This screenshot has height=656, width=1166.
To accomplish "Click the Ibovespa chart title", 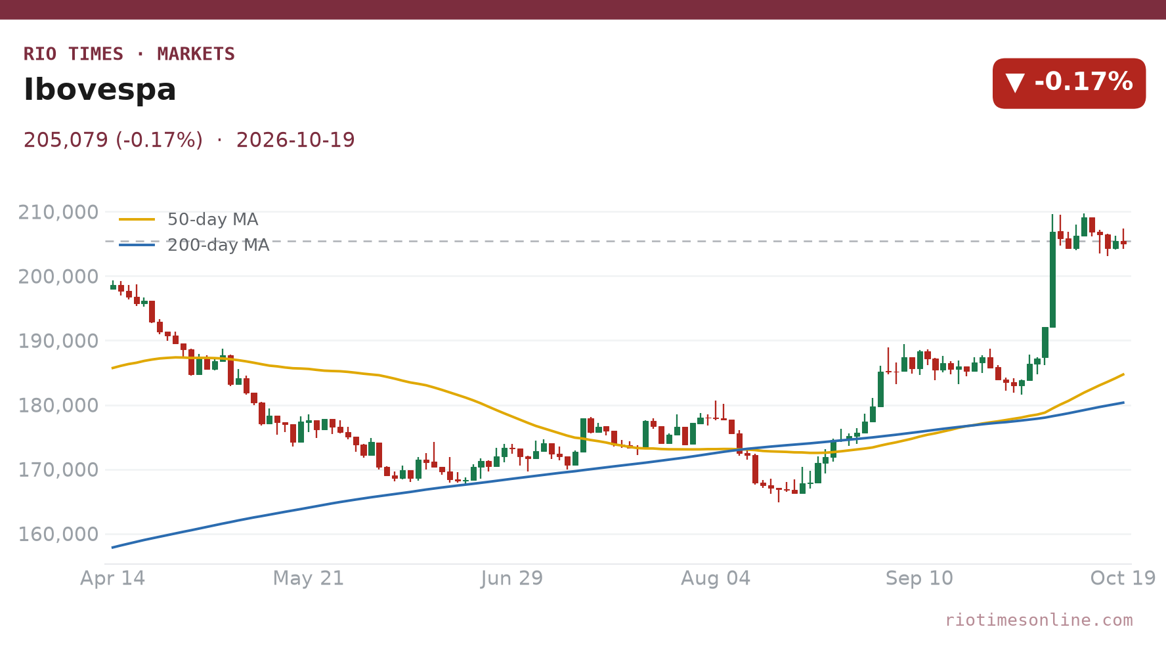I will click(x=100, y=90).
